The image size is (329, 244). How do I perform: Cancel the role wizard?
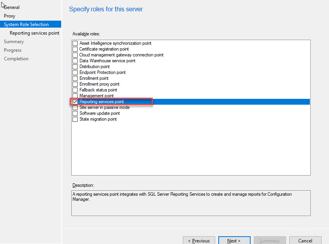coord(305,240)
